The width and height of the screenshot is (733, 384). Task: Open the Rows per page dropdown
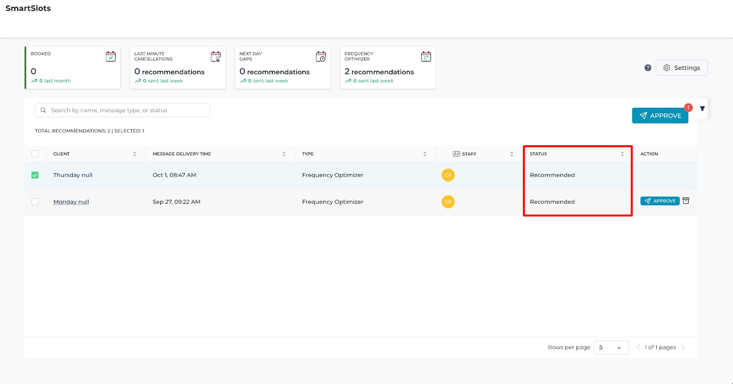tap(610, 347)
